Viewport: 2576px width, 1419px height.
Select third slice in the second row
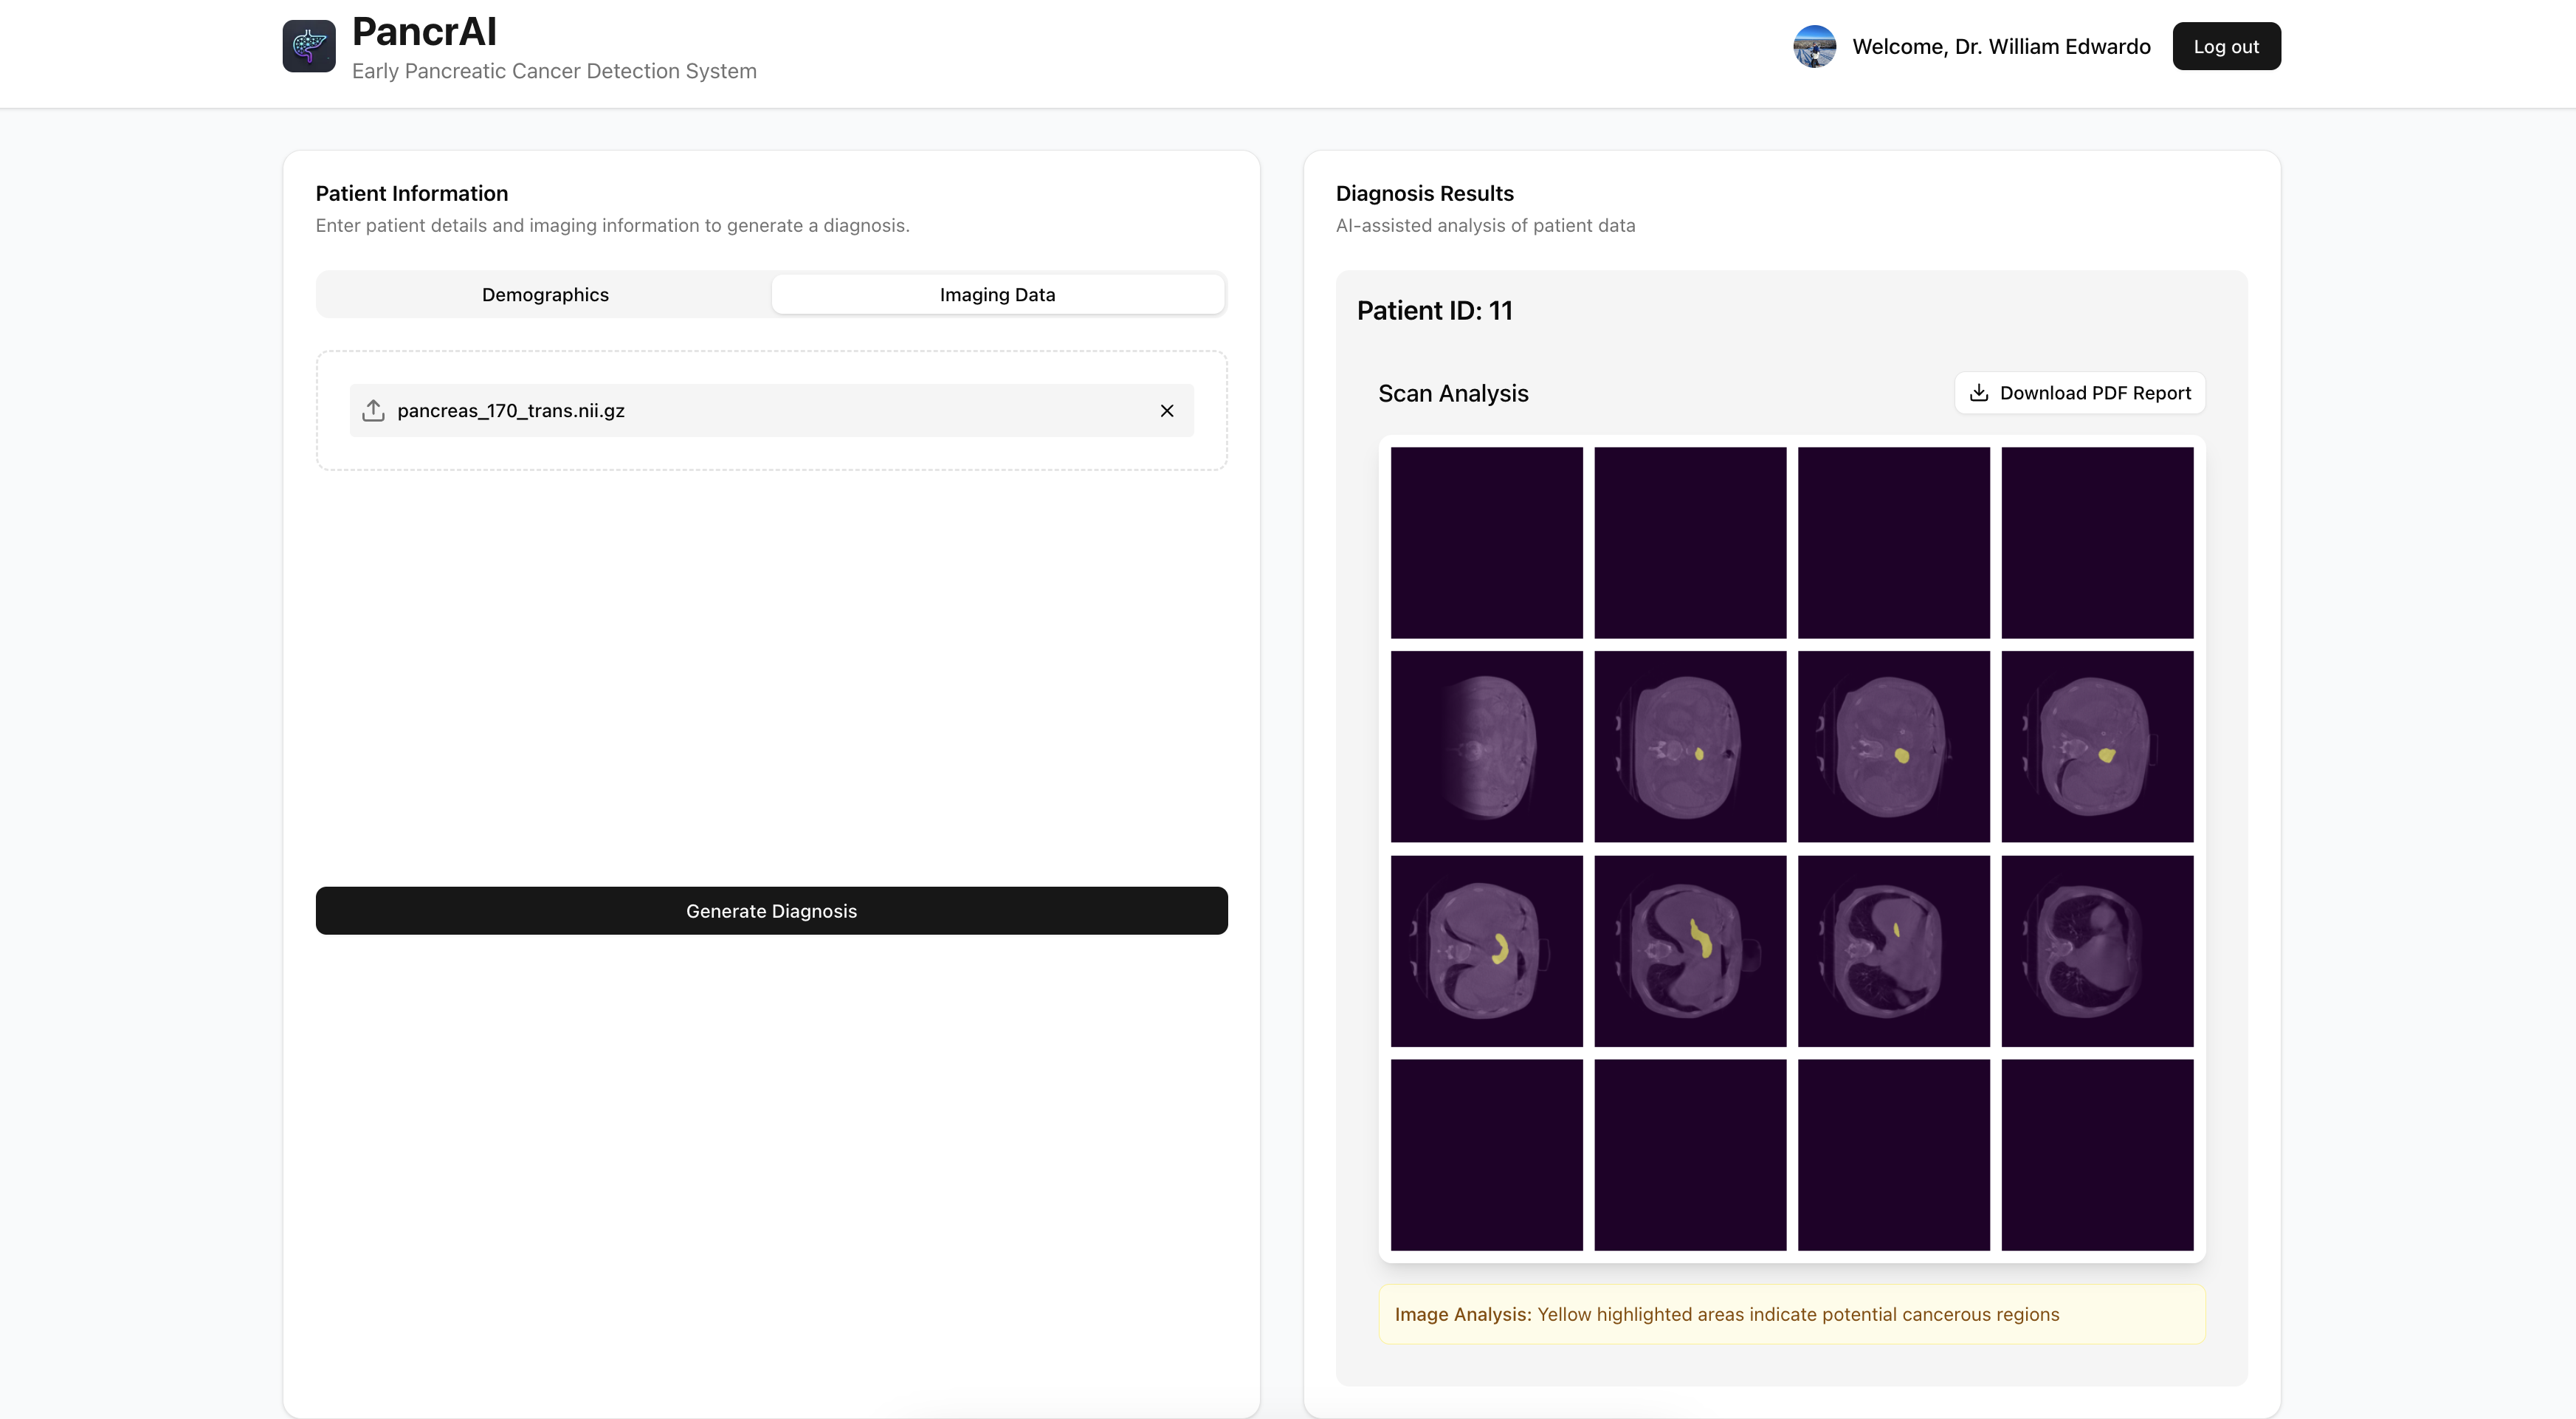[1893, 746]
